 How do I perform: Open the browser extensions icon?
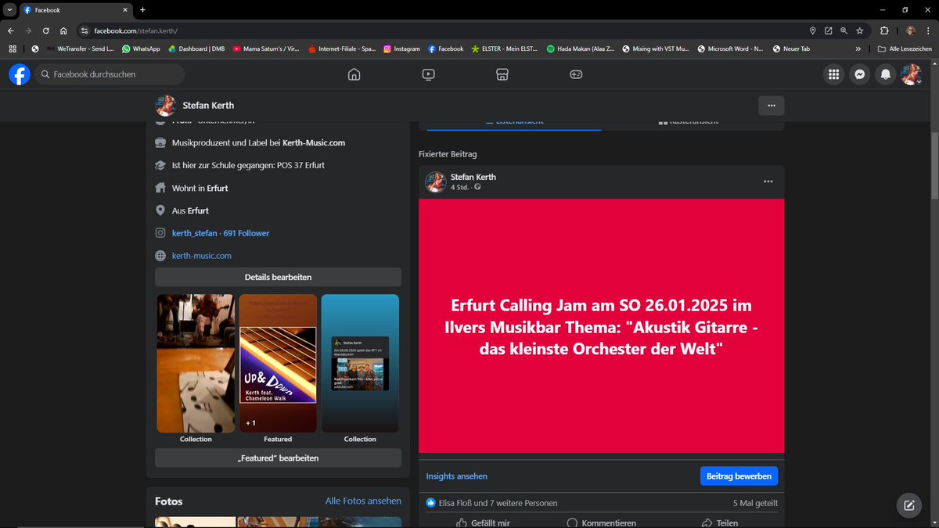pos(884,31)
